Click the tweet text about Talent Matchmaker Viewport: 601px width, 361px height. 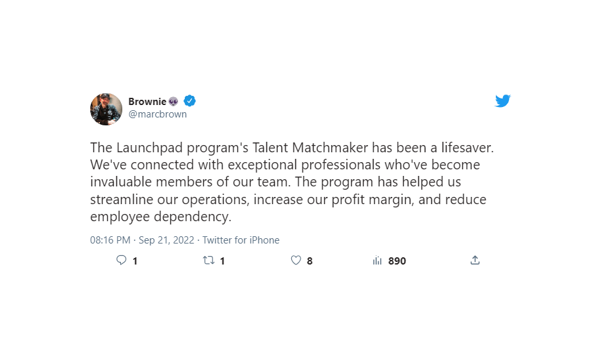292,182
